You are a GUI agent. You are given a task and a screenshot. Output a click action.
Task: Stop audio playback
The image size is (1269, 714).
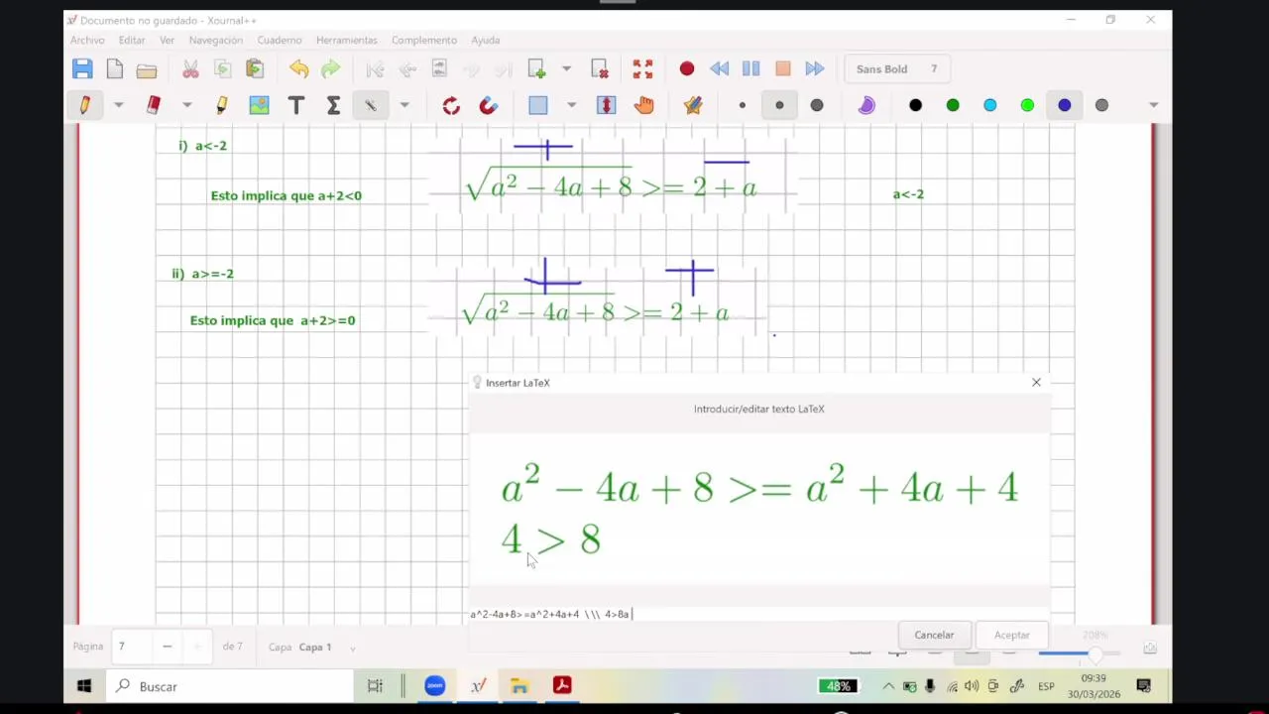coord(783,68)
